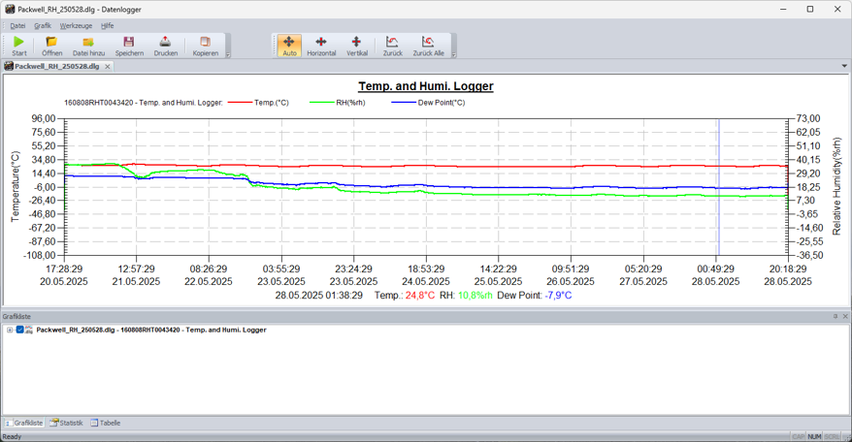Open a file with Öffnen

click(x=51, y=45)
